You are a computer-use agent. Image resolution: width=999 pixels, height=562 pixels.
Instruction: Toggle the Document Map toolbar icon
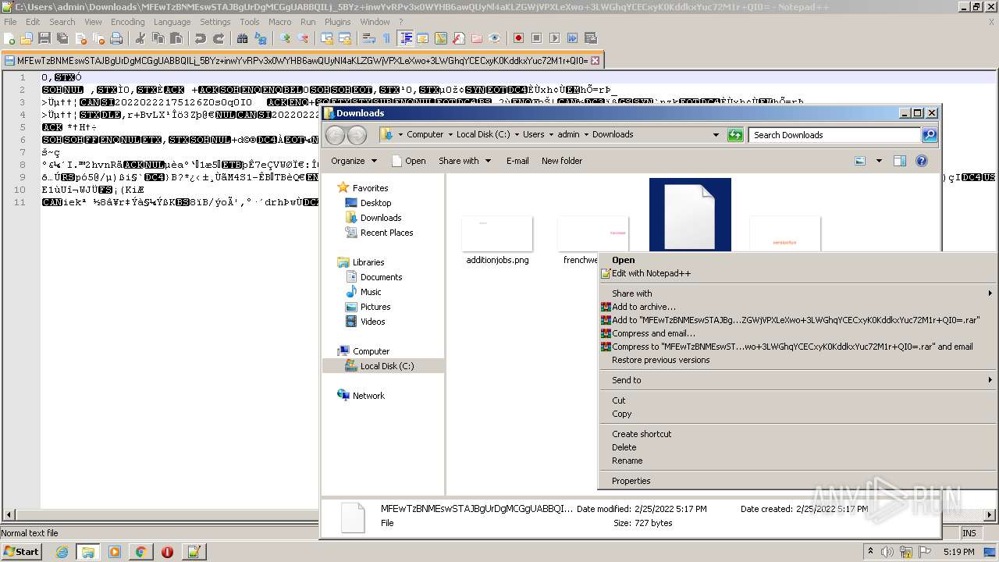[440, 37]
